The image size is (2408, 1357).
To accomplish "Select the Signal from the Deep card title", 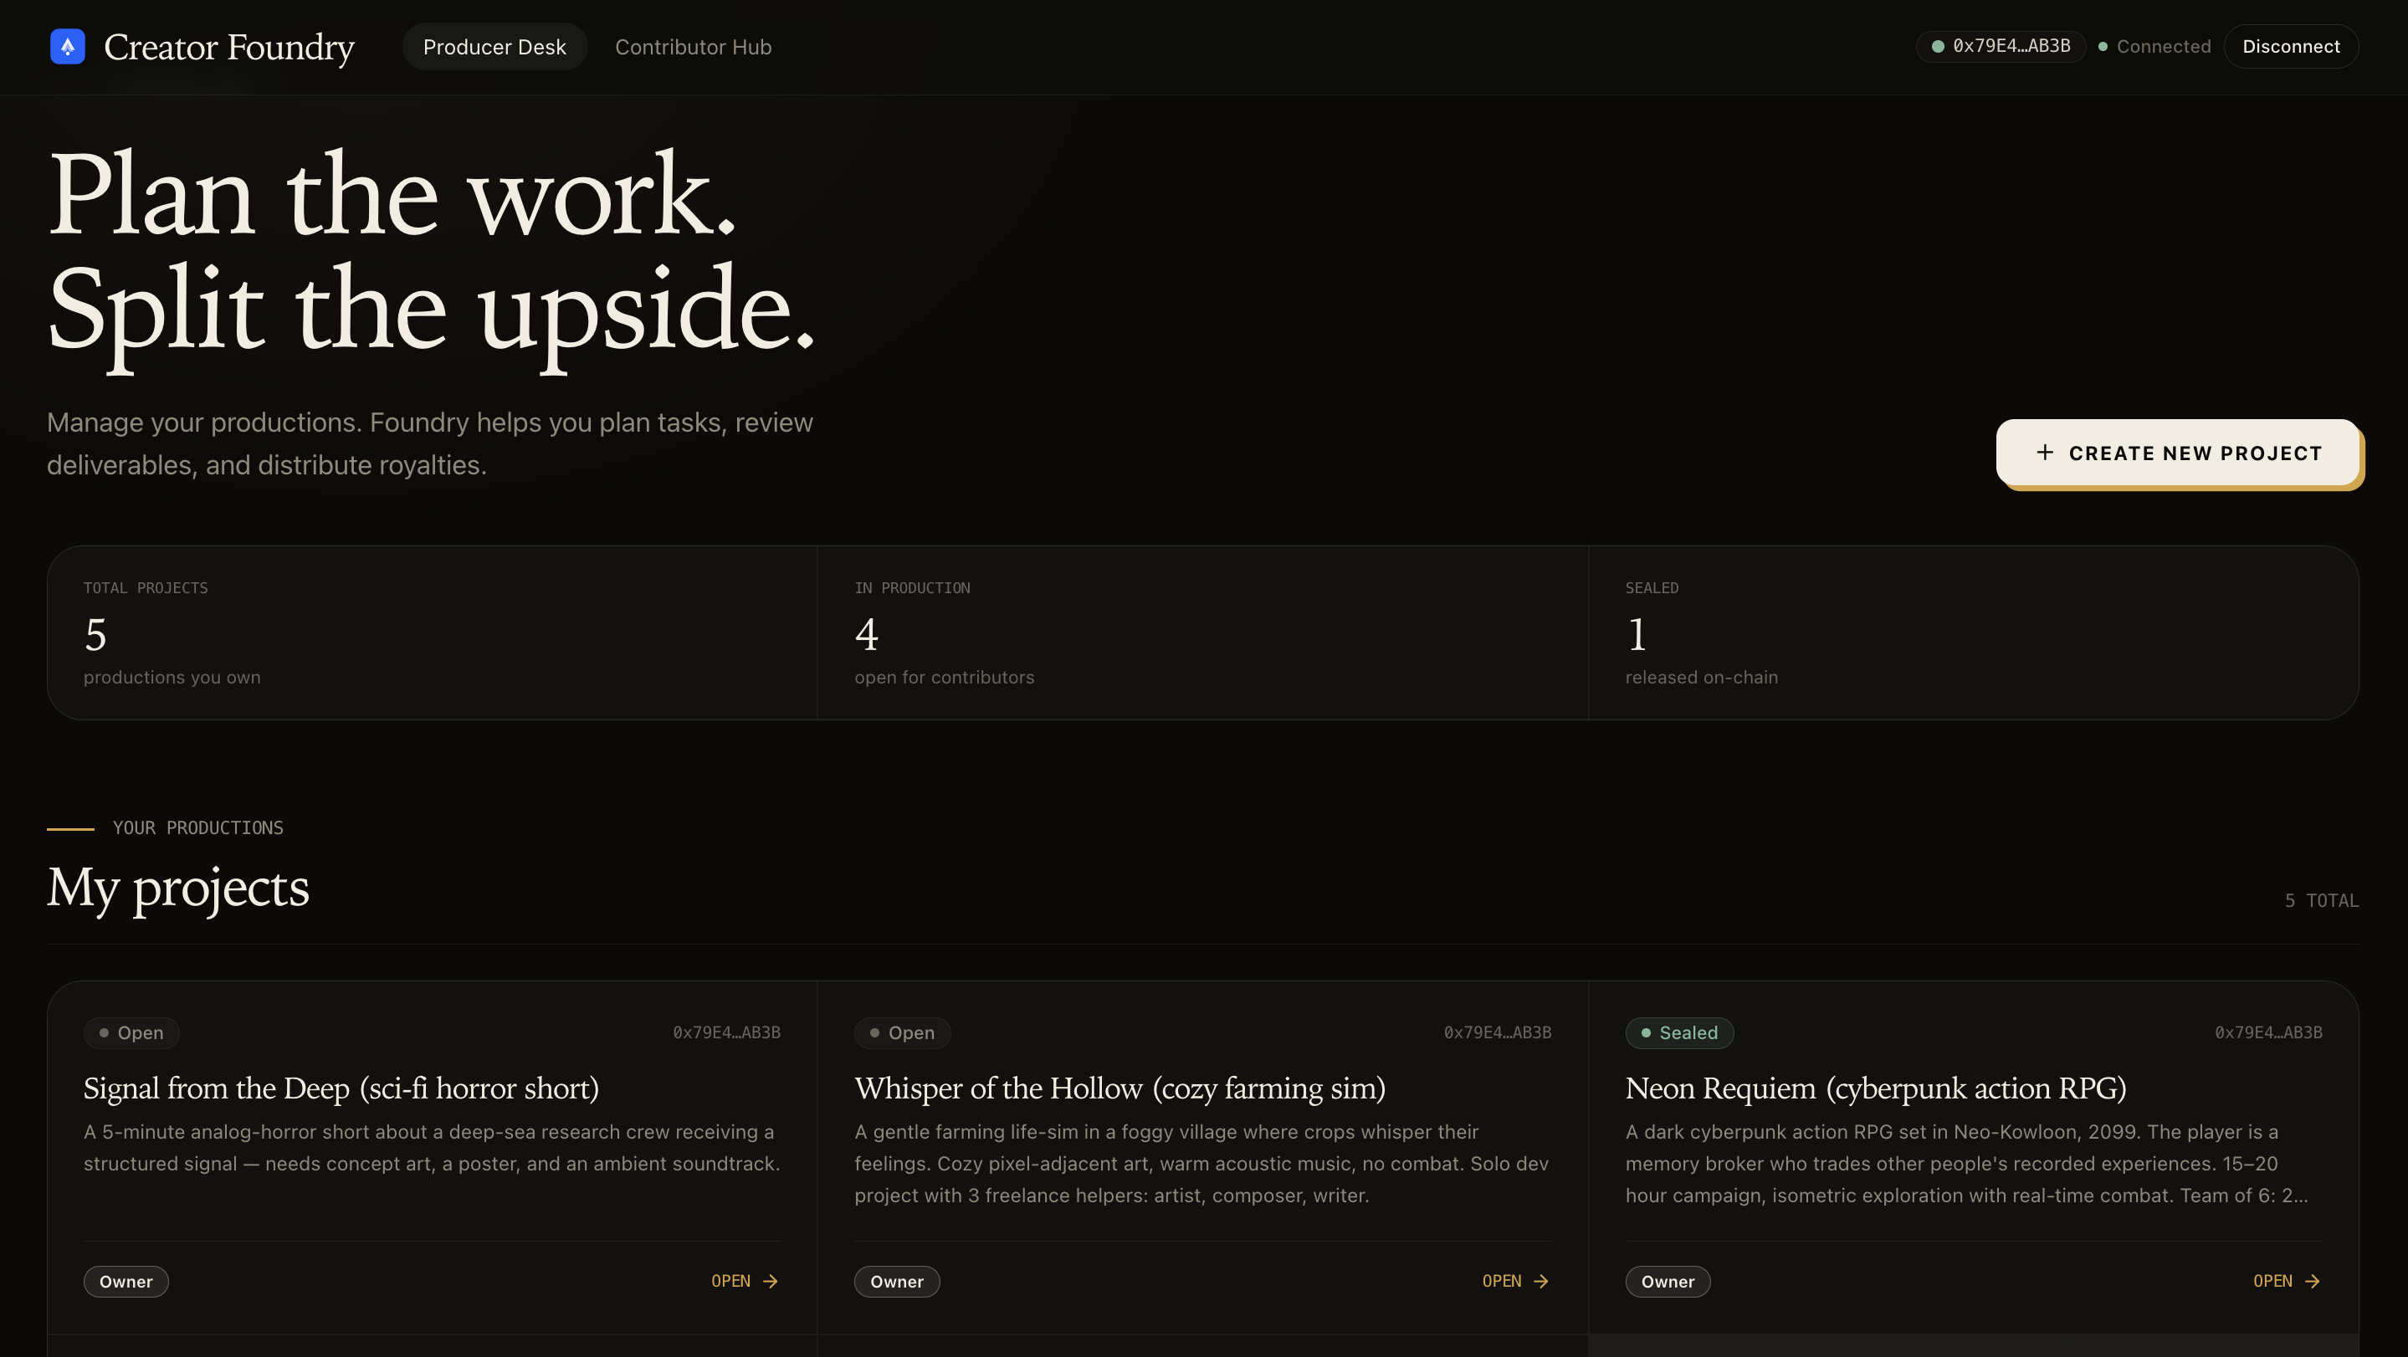I will tap(341, 1088).
